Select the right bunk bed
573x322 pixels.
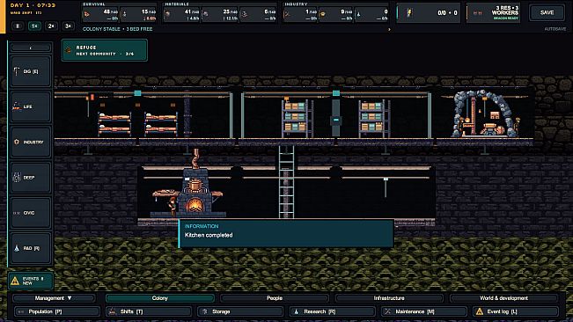161,124
